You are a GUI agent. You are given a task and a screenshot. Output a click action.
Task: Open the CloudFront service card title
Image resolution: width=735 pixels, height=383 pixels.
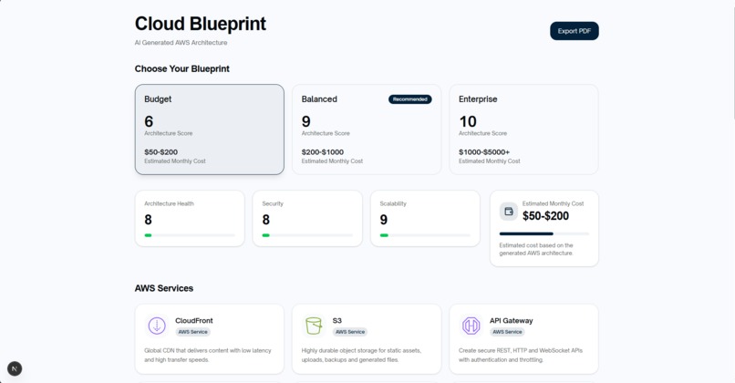point(194,321)
